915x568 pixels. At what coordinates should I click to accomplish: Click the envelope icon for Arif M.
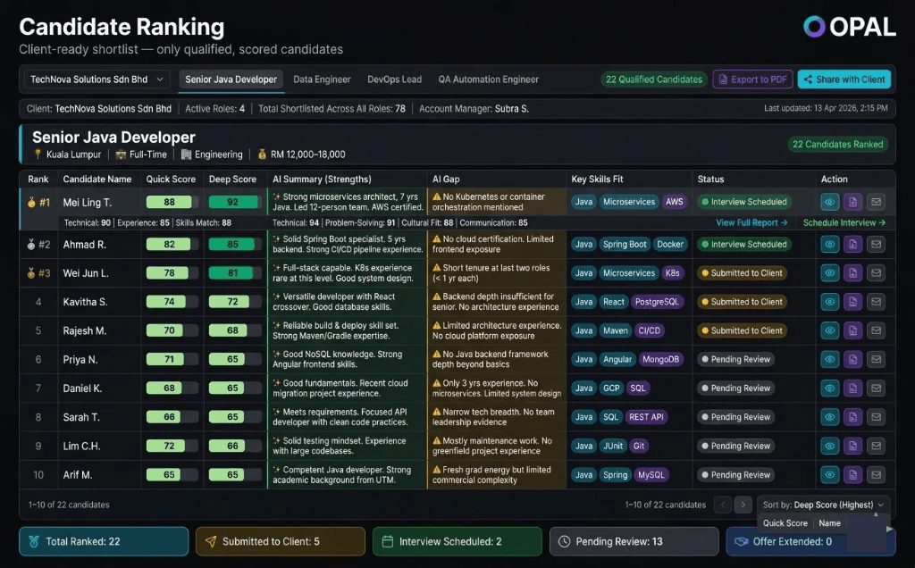point(876,475)
